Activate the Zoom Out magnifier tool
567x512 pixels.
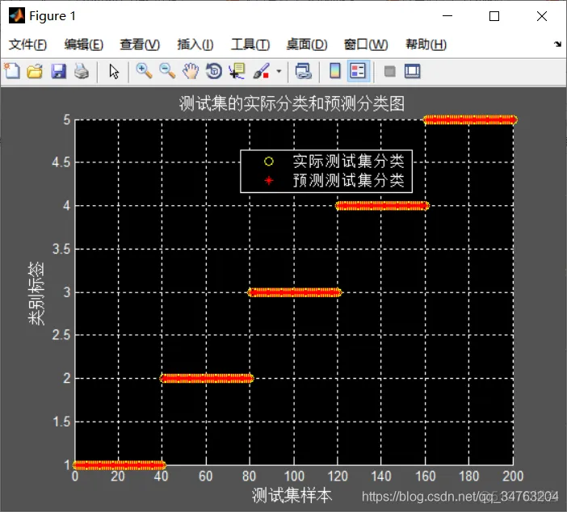click(x=167, y=71)
